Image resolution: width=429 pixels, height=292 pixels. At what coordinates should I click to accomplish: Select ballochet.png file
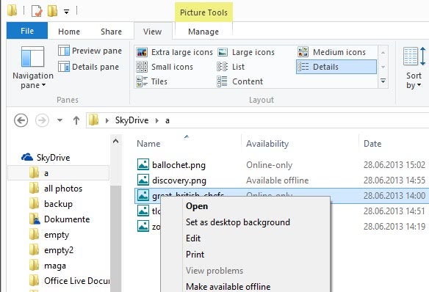point(179,165)
